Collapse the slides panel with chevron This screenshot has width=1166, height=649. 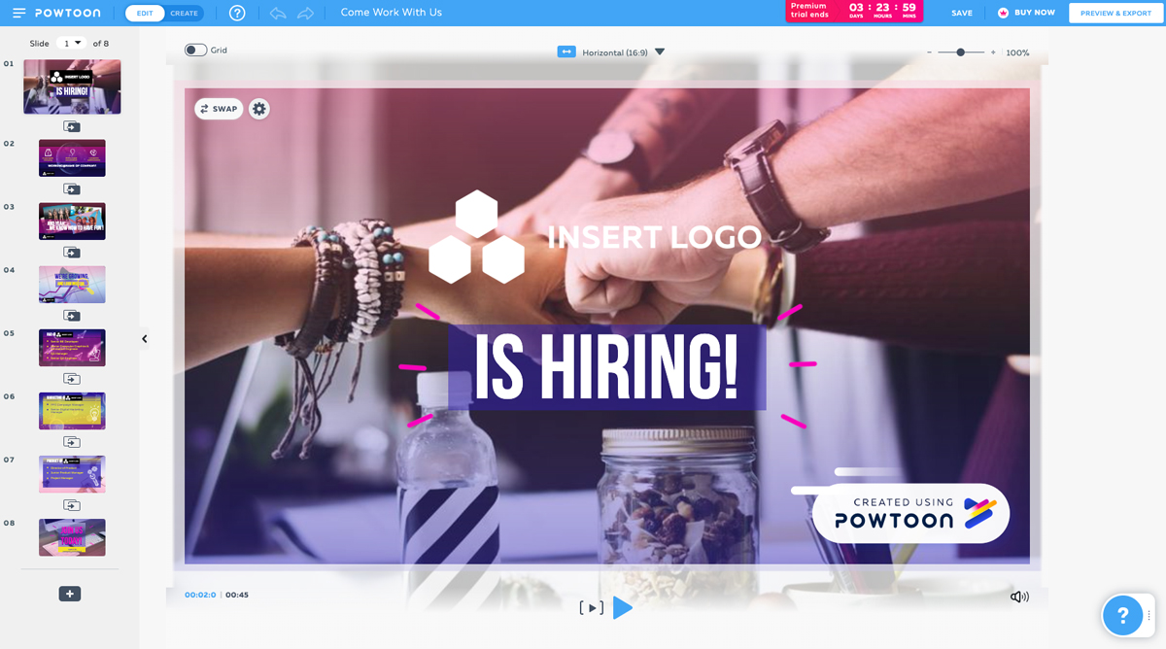[145, 339]
